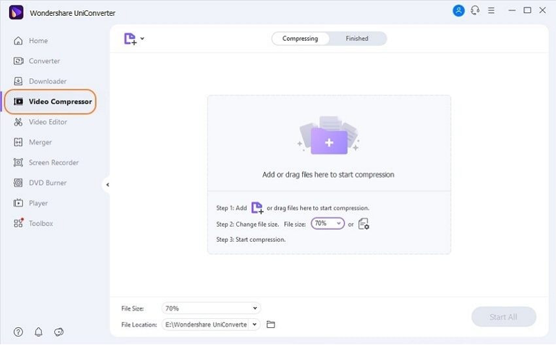Open the bottom File Size 70% dropdown

(x=211, y=308)
